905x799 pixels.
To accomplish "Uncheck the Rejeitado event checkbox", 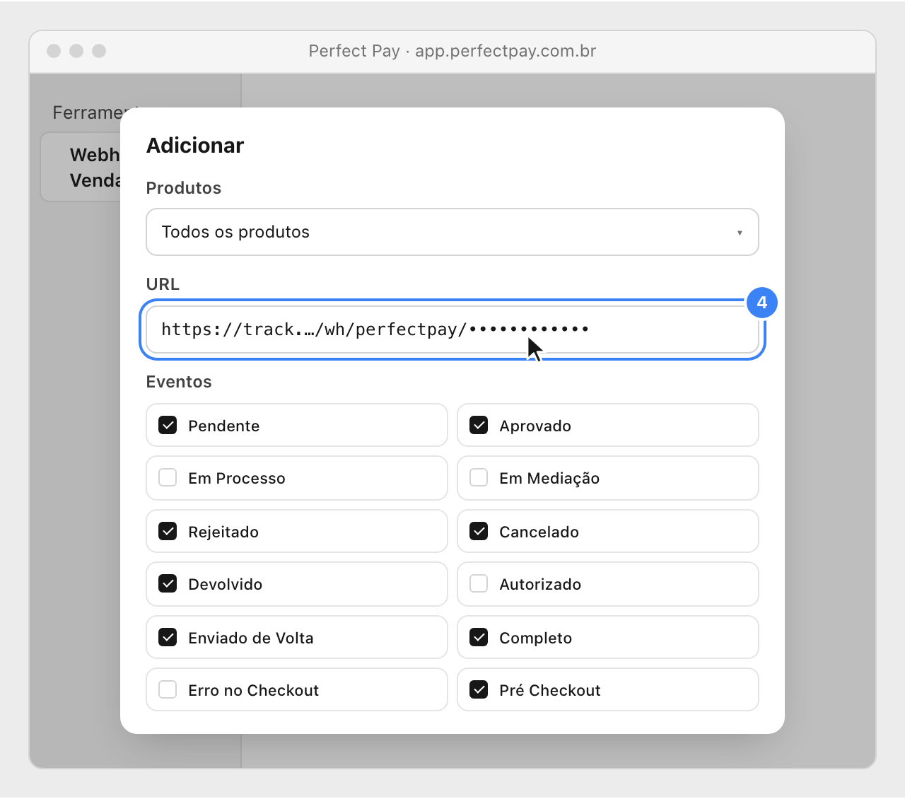I will 168,531.
